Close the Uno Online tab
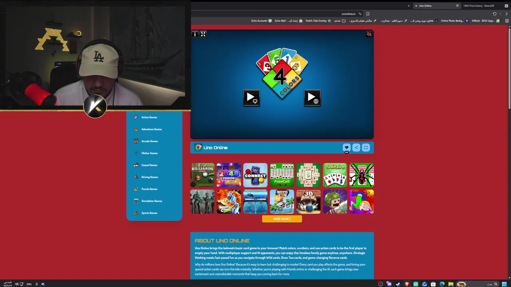This screenshot has width=511, height=287. pyautogui.click(x=416, y=6)
